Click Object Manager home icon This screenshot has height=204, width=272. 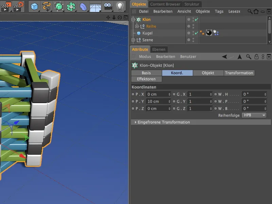point(256,12)
